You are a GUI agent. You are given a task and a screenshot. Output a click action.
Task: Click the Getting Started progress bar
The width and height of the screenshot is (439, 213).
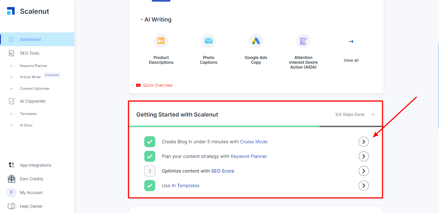pos(256,126)
